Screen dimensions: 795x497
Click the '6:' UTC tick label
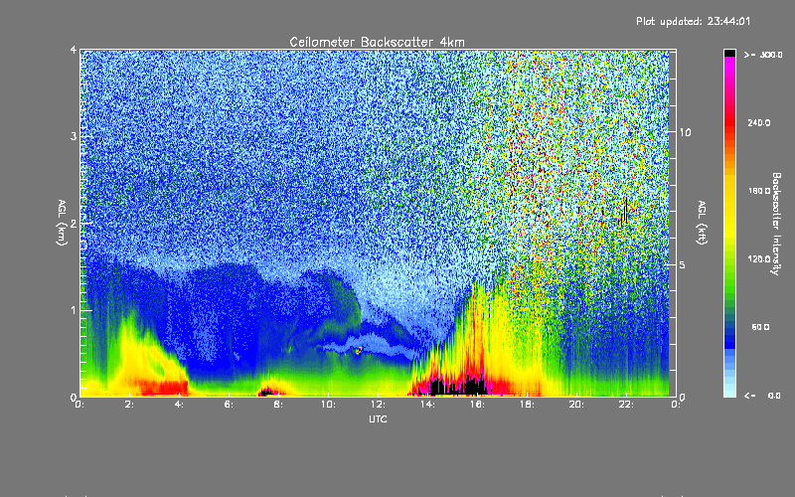pos(230,405)
